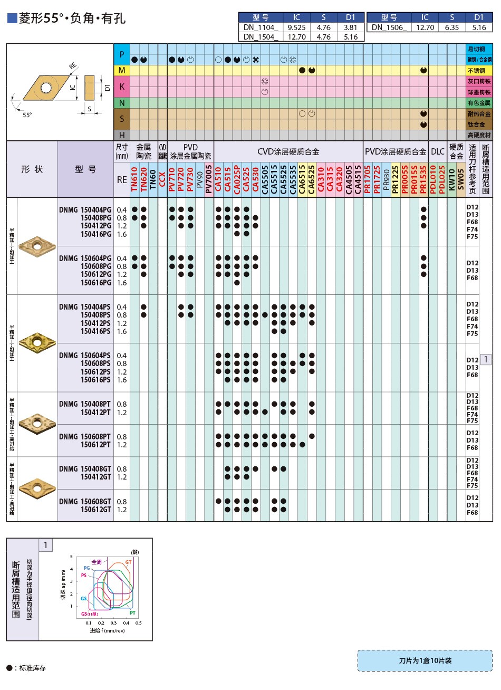Click the DN_1504_ model cell
Screen dimensions: 501x690
(x=261, y=36)
